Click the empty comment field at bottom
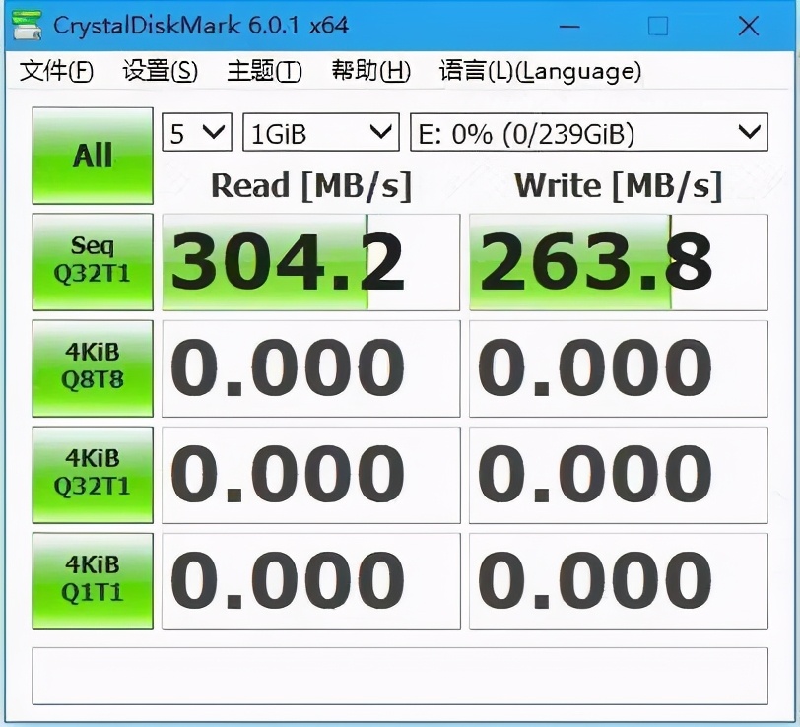The image size is (800, 727). [x=399, y=676]
